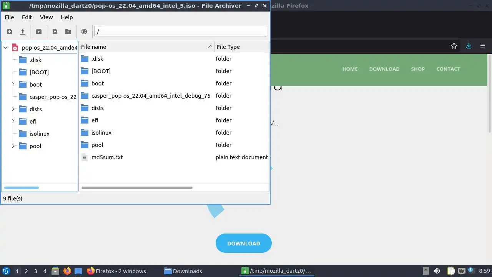
Task: Click the Firefox page vertical scrollbar
Action: pyautogui.click(x=489, y=94)
